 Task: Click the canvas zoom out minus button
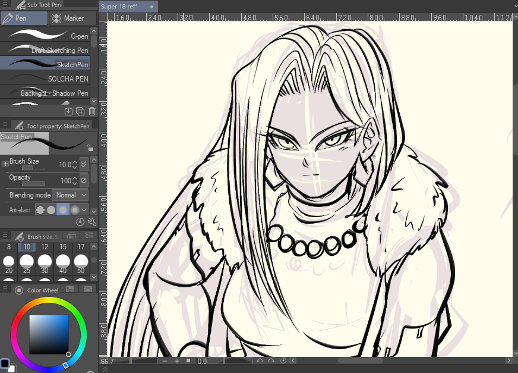[x=165, y=361]
